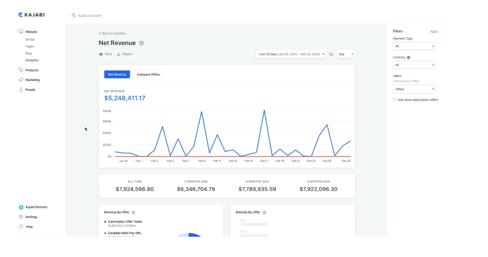The width and height of the screenshot is (488, 257).
Task: Click the Export download icon
Action: (x=118, y=54)
